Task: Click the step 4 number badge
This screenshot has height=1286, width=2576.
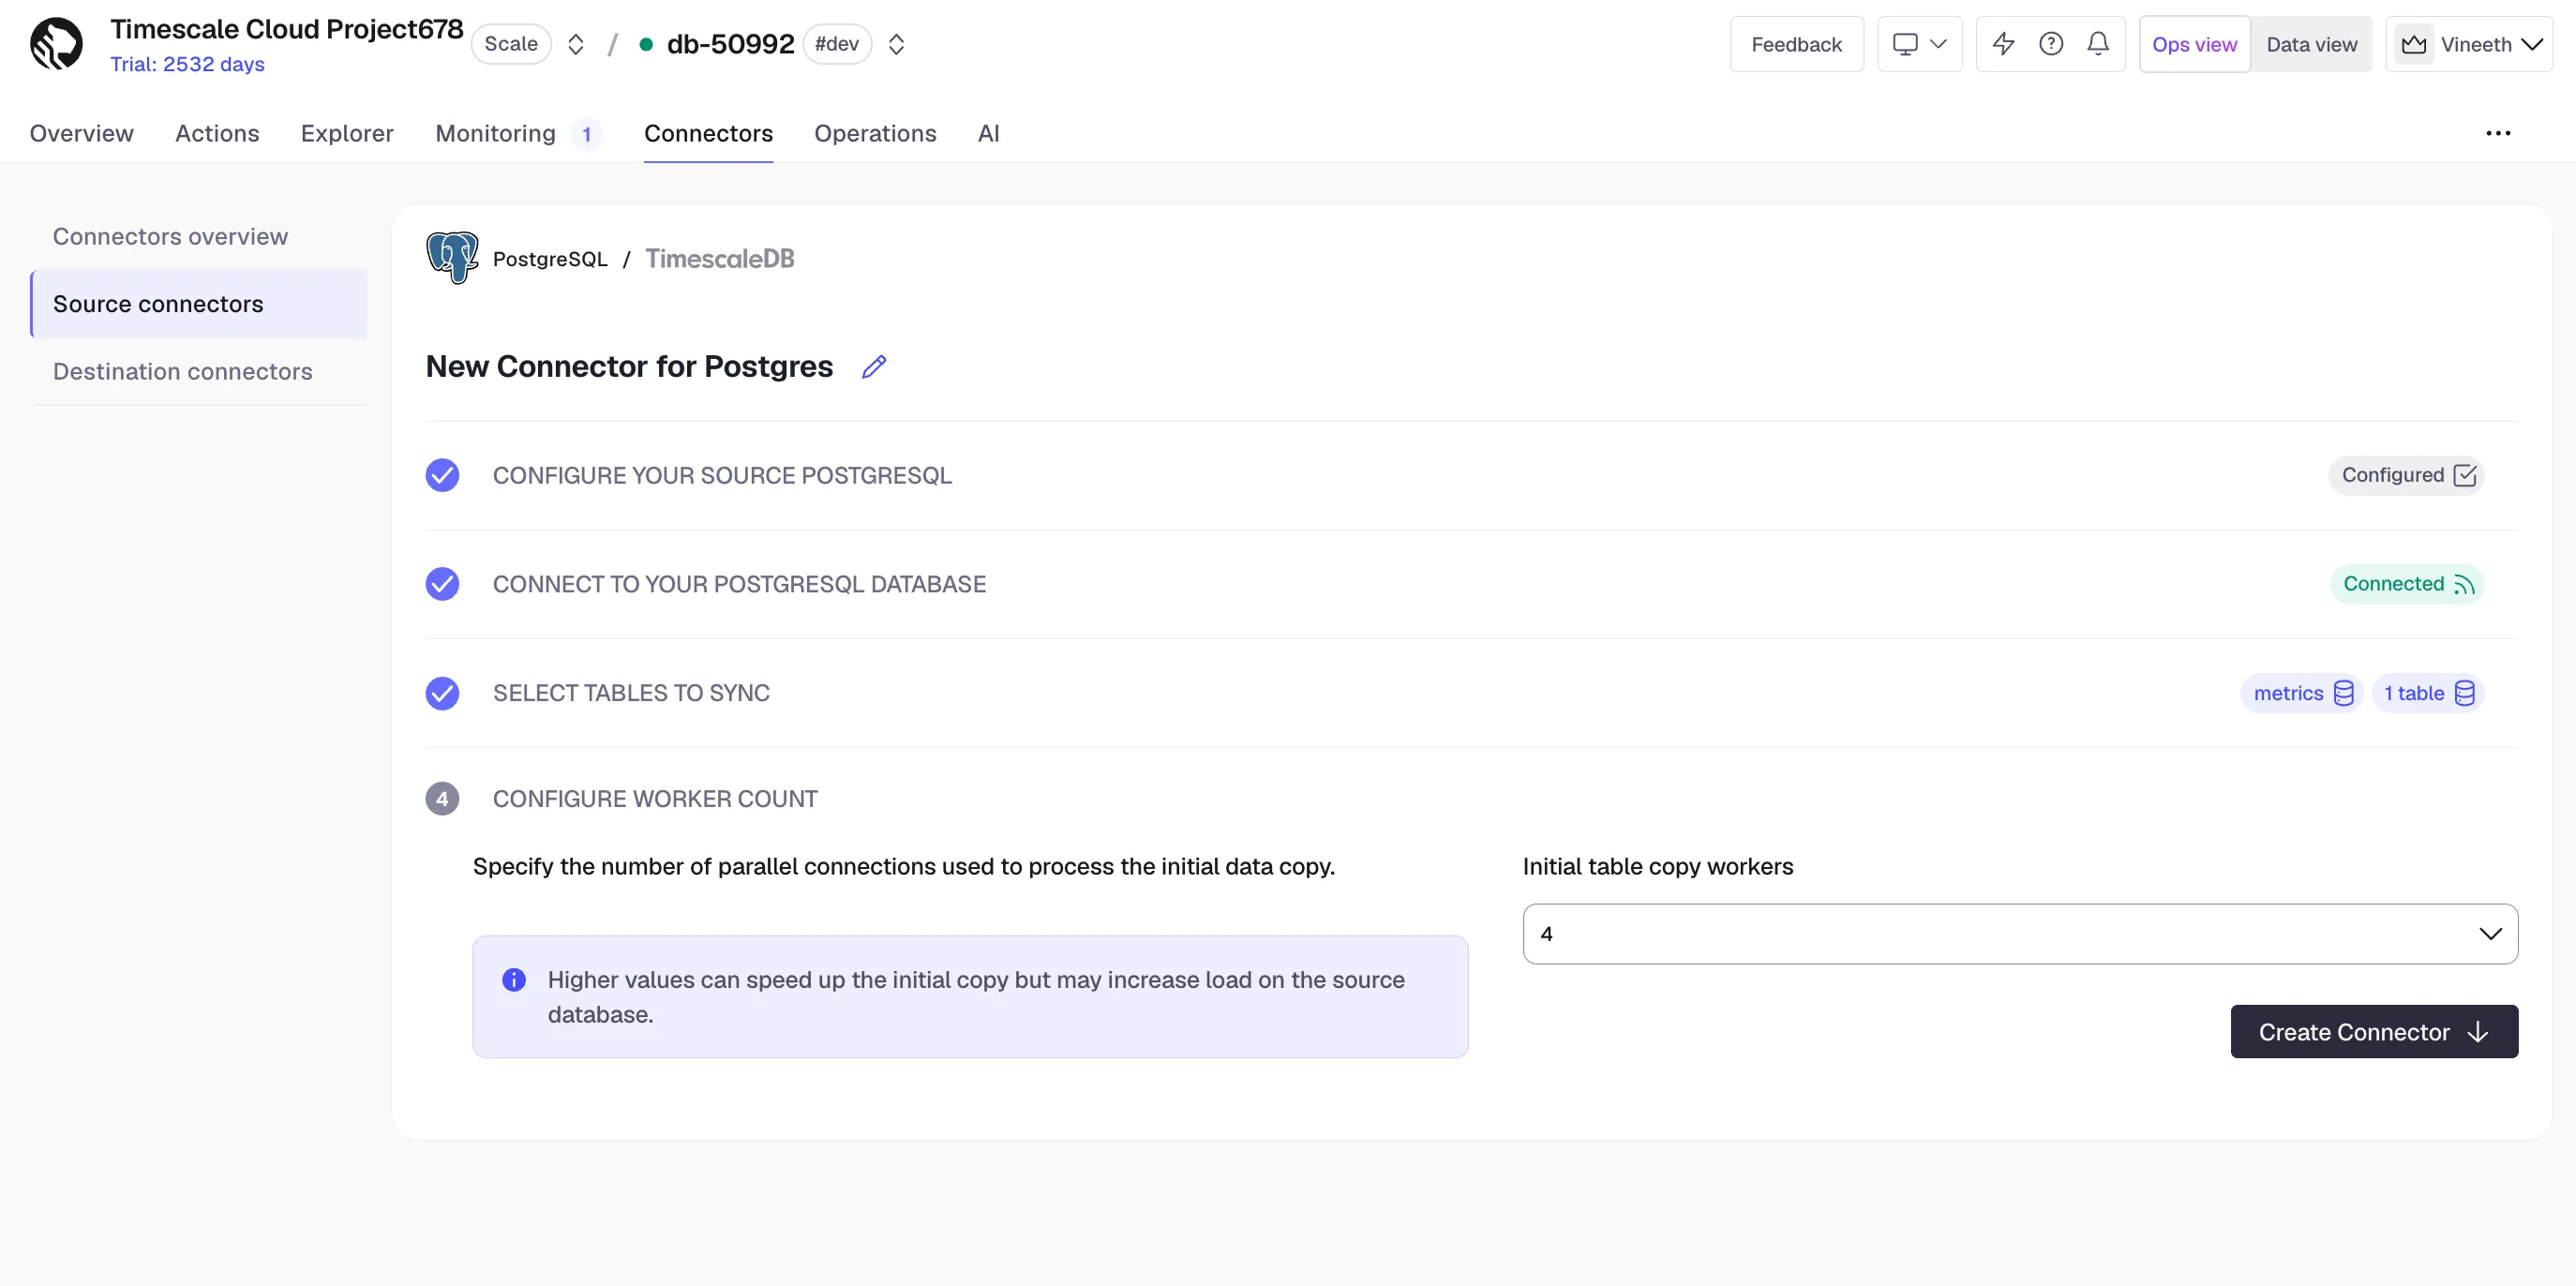Action: pyautogui.click(x=442, y=799)
